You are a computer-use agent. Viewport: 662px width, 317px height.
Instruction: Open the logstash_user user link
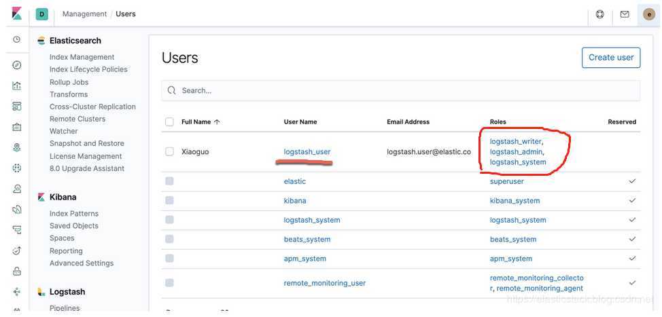tap(307, 152)
